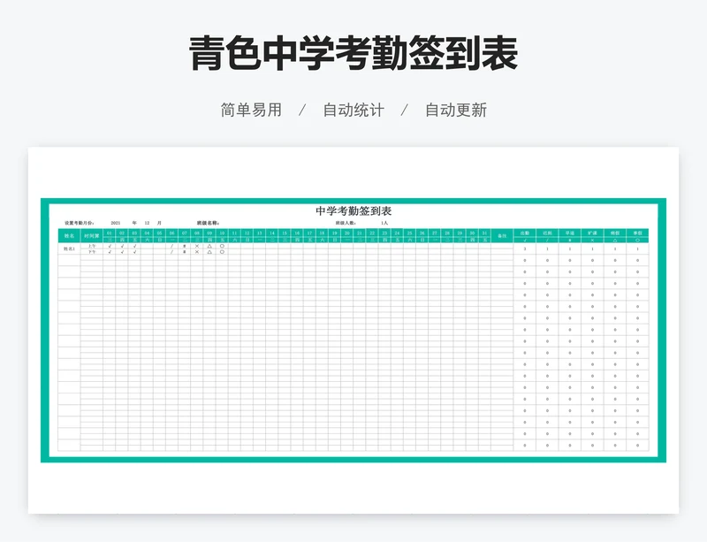Click day 15 column header
This screenshot has height=542, width=707.
click(x=285, y=233)
